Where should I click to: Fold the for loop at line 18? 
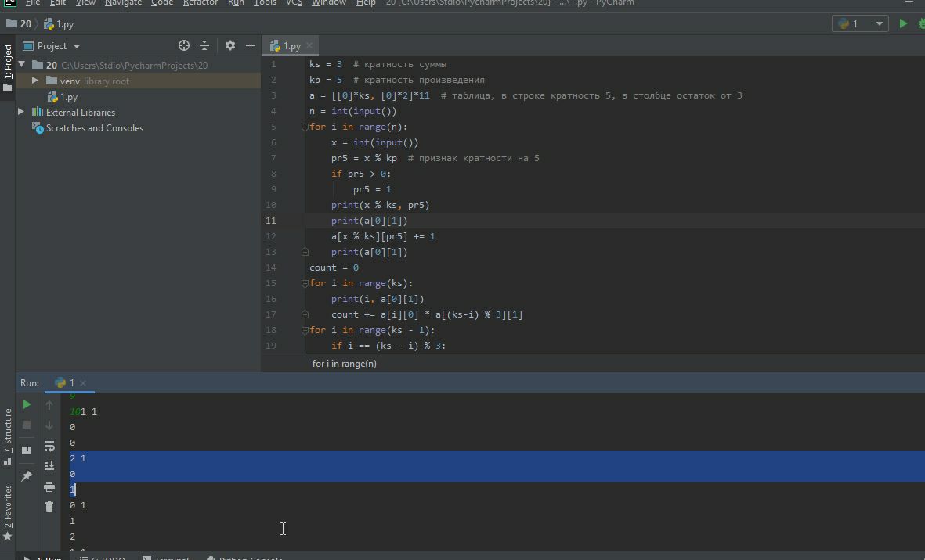tap(305, 330)
